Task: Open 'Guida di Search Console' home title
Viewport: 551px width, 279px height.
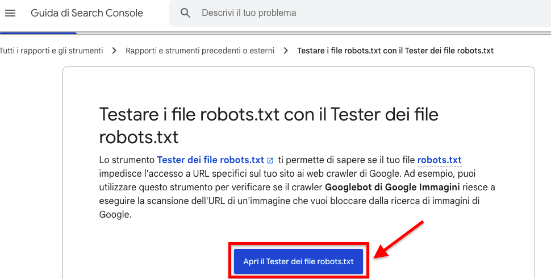Action: pos(86,13)
